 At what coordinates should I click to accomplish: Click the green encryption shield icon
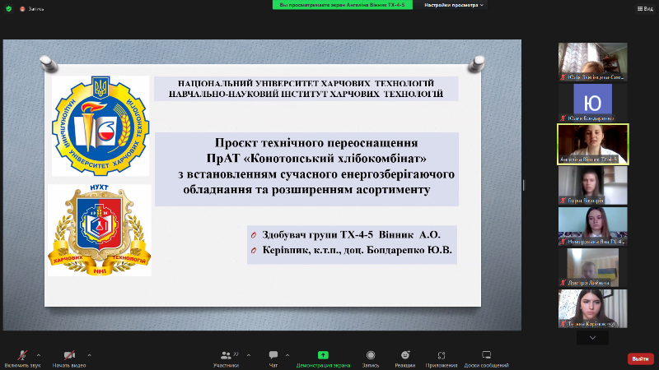8,8
